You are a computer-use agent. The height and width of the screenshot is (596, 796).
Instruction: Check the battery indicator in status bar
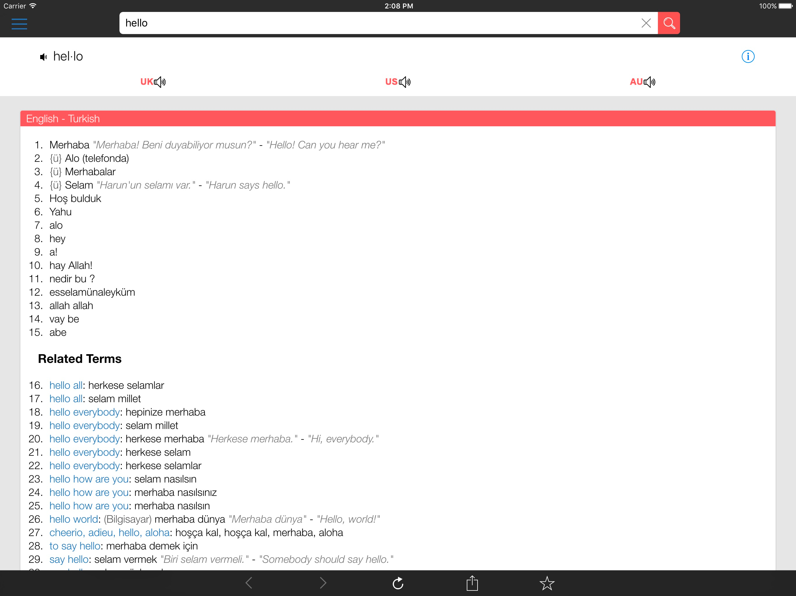(x=786, y=6)
